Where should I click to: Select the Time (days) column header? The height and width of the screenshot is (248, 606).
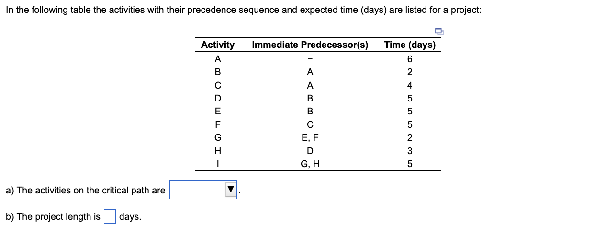tap(410, 45)
